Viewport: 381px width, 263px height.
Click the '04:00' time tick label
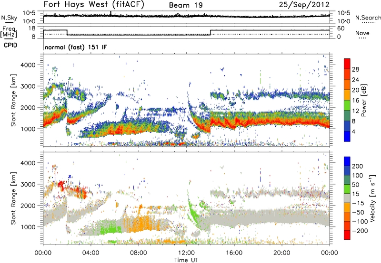click(90, 253)
